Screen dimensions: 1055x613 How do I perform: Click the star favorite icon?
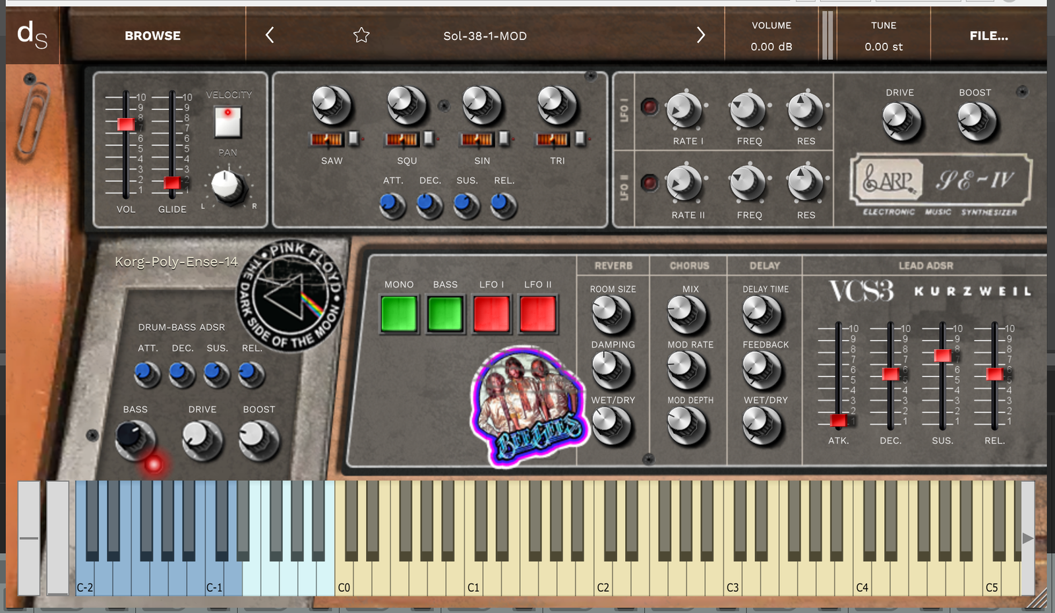tap(361, 36)
